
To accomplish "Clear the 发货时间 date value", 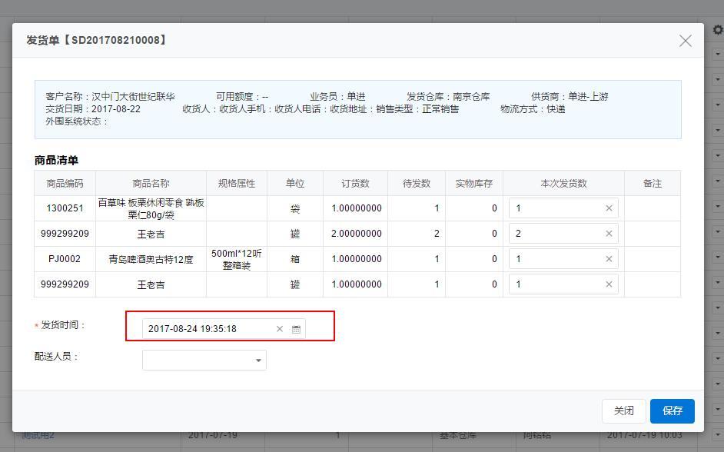I will pyautogui.click(x=280, y=329).
